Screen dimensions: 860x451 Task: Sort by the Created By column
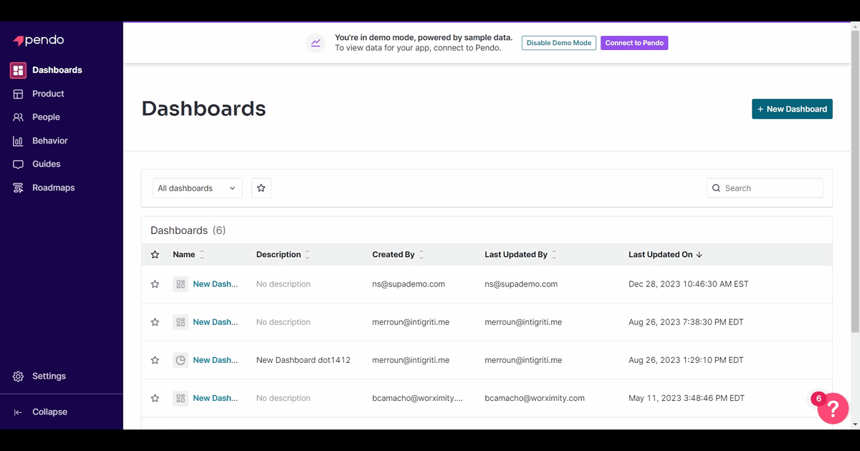pyautogui.click(x=398, y=255)
